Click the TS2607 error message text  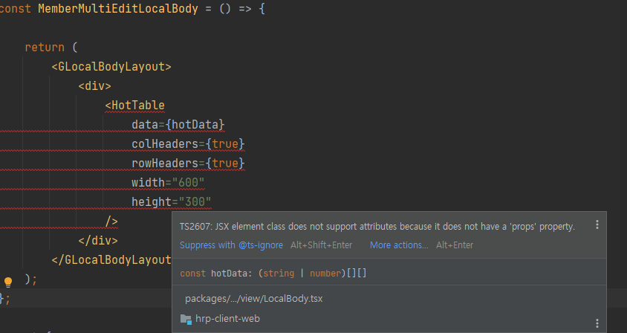pos(377,227)
